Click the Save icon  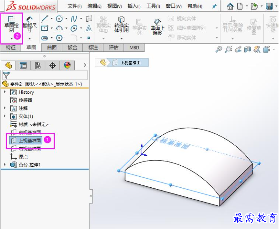point(269,6)
